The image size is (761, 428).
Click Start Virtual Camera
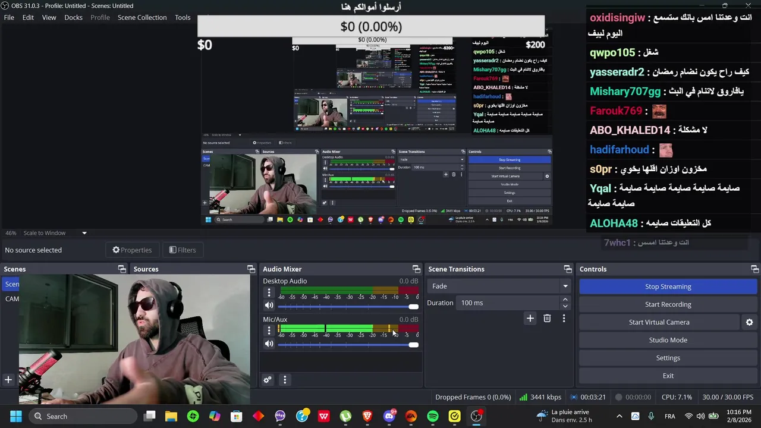click(x=659, y=322)
